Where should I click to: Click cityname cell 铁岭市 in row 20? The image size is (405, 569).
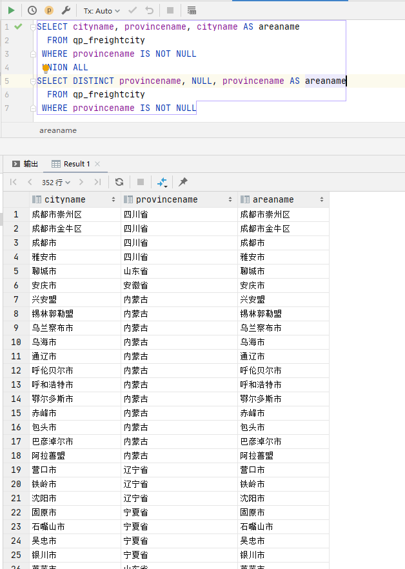click(75, 484)
